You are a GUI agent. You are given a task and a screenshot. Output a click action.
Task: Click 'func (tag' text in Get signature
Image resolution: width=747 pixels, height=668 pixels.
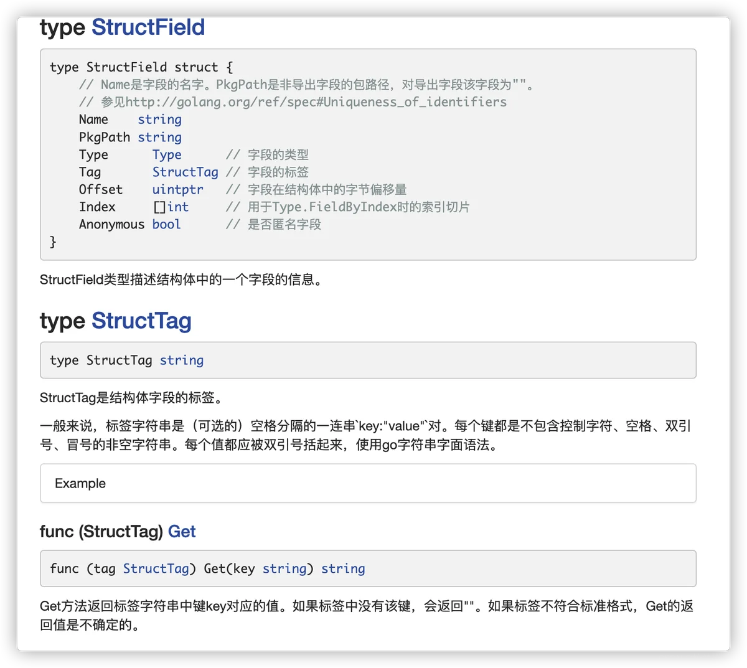83,568
